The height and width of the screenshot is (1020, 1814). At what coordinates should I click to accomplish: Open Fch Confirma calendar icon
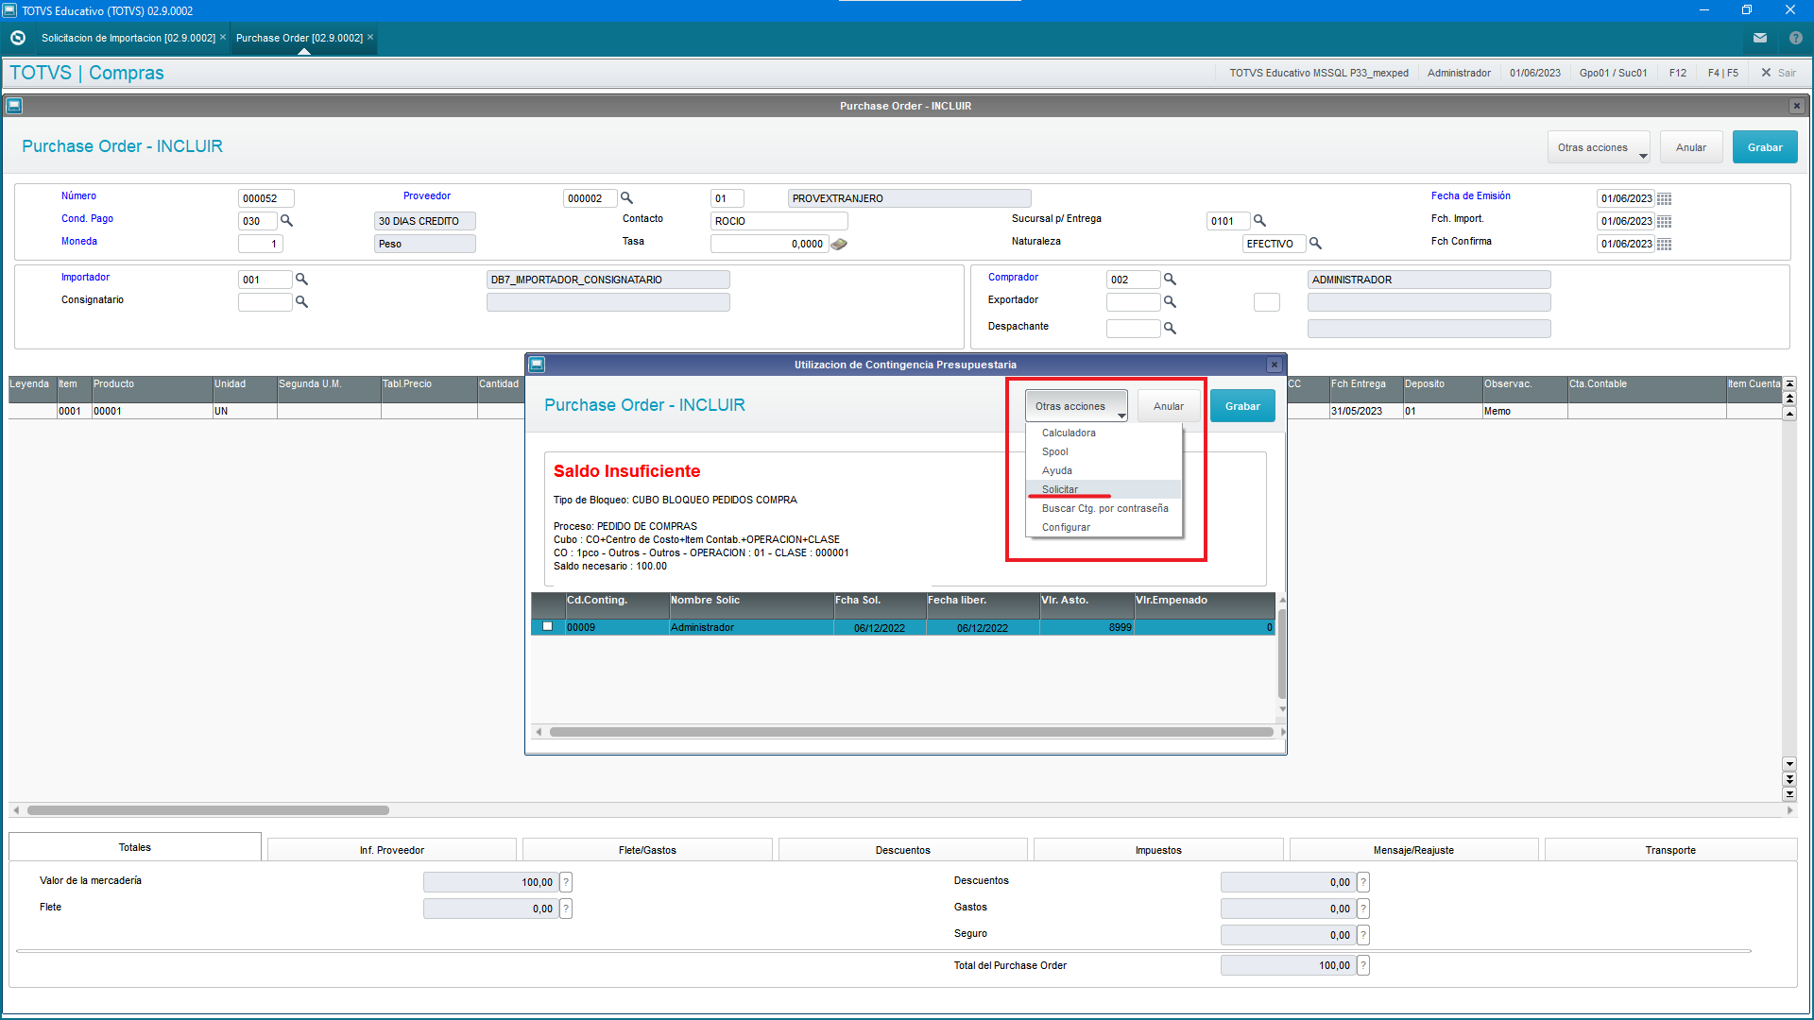pyautogui.click(x=1665, y=244)
